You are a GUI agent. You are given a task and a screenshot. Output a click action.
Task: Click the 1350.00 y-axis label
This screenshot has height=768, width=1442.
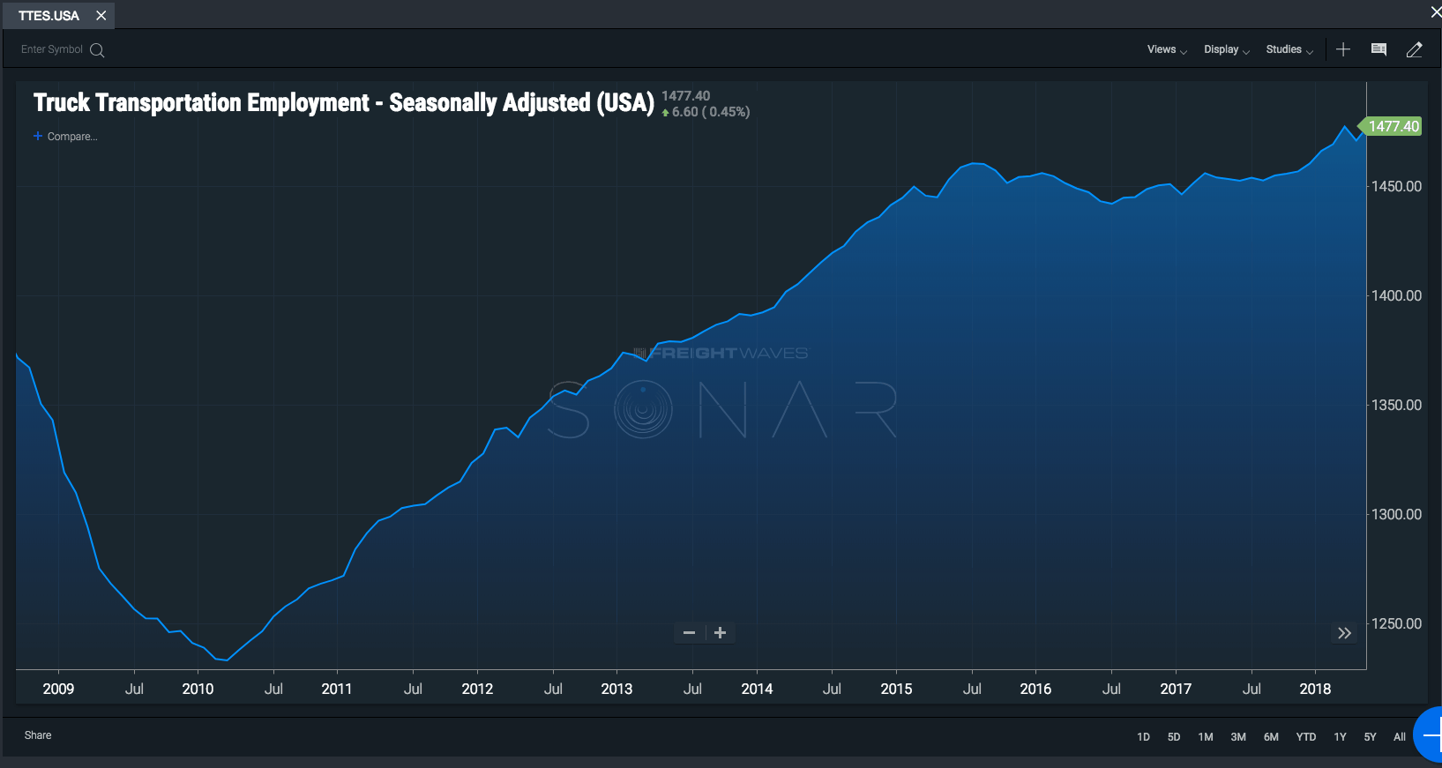tap(1396, 405)
